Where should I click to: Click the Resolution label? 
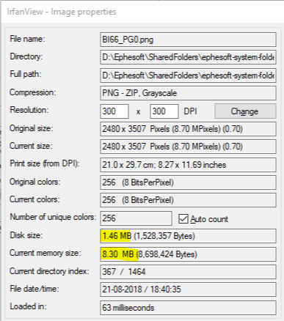coord(29,110)
